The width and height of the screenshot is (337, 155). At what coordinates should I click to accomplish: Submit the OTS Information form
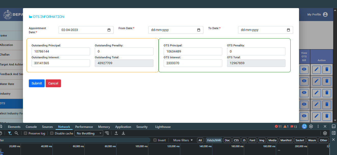click(37, 83)
